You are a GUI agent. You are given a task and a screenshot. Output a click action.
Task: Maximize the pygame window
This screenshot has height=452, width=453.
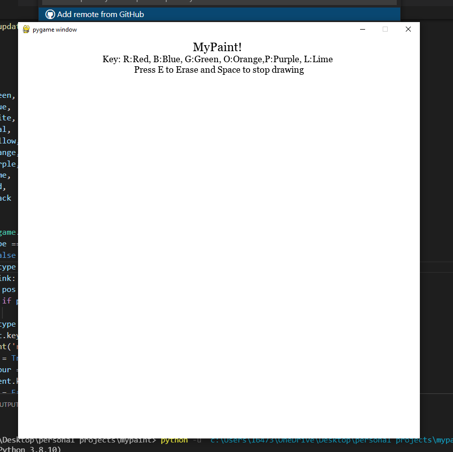click(385, 29)
